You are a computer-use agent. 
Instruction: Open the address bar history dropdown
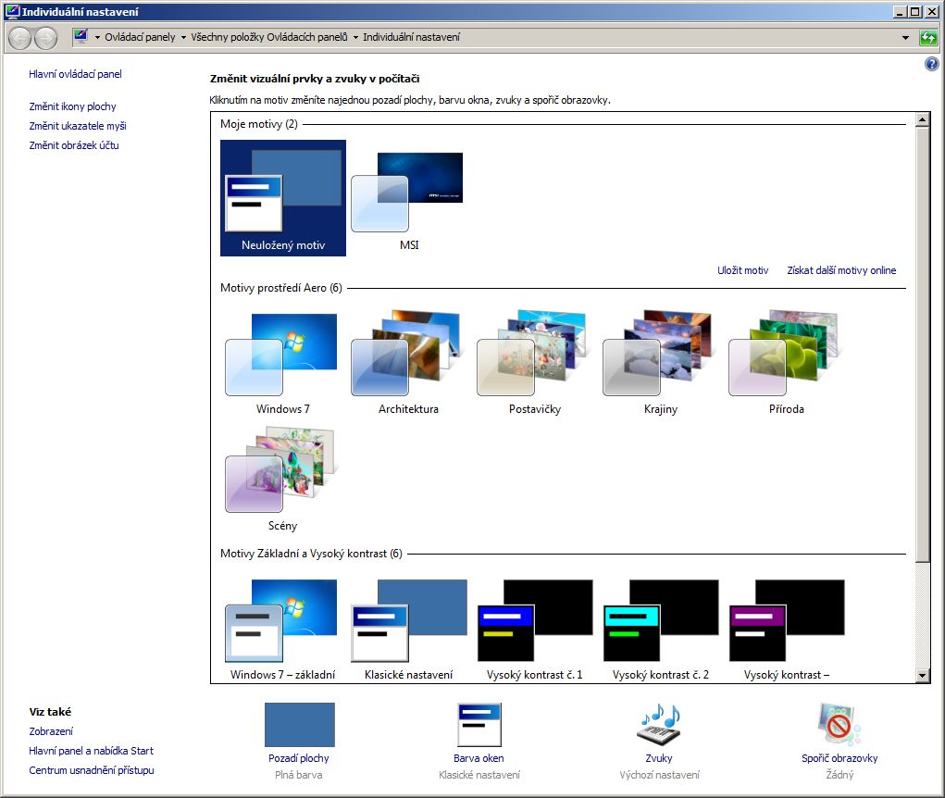pyautogui.click(x=905, y=37)
